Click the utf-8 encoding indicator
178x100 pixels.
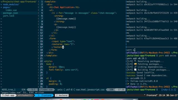click(x=69, y=90)
